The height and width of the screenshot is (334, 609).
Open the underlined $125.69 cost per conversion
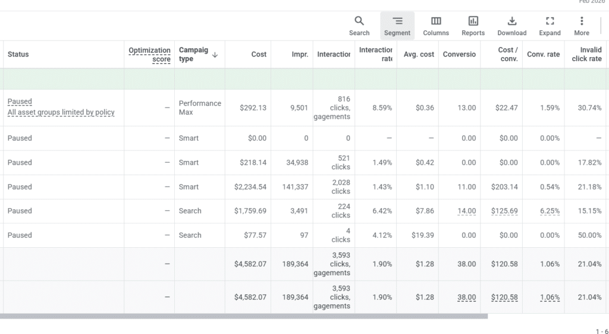tap(504, 211)
